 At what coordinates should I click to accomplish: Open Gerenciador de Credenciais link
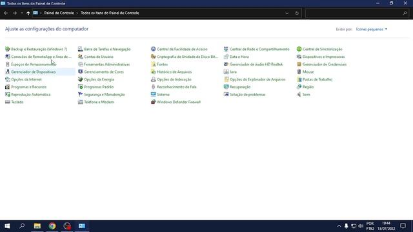[x=324, y=64]
